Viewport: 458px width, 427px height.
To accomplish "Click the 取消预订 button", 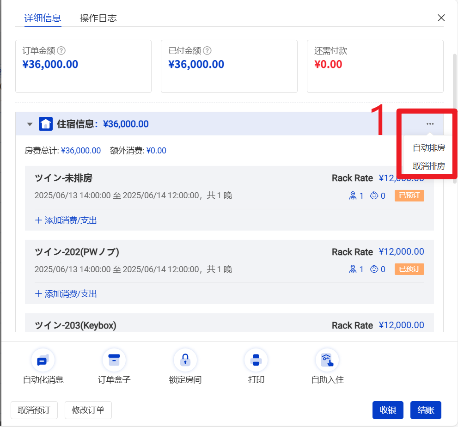I will (34, 410).
